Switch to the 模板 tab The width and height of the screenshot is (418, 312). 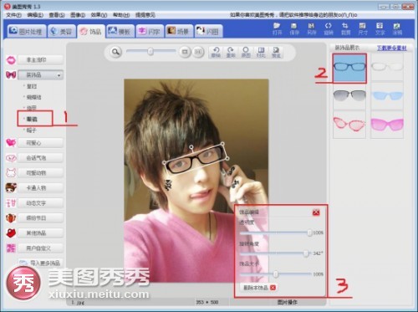click(x=120, y=31)
